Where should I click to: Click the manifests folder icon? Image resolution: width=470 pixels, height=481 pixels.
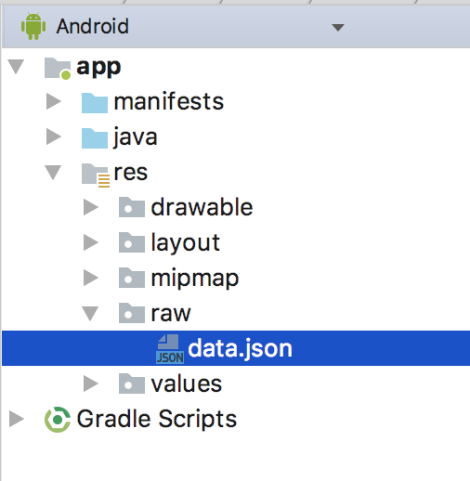point(95,103)
